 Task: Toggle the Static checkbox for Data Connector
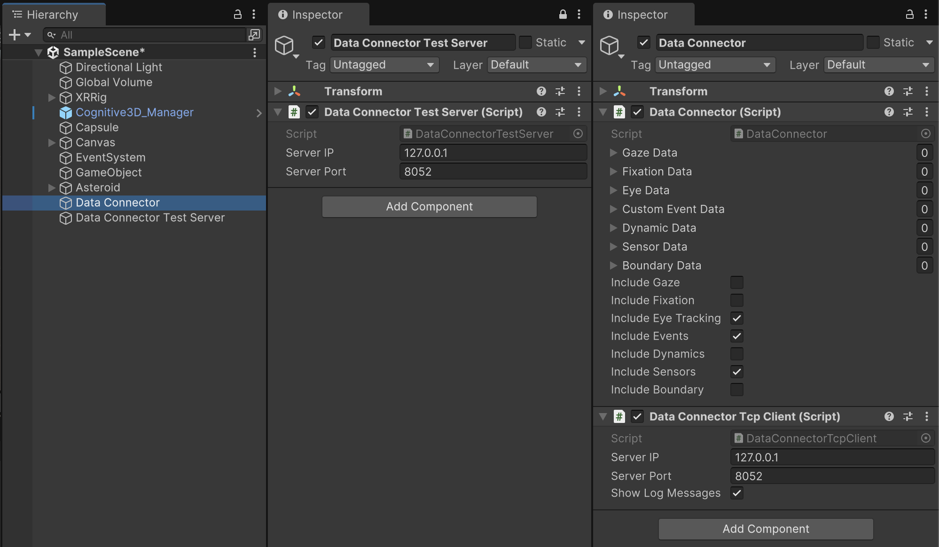click(873, 42)
